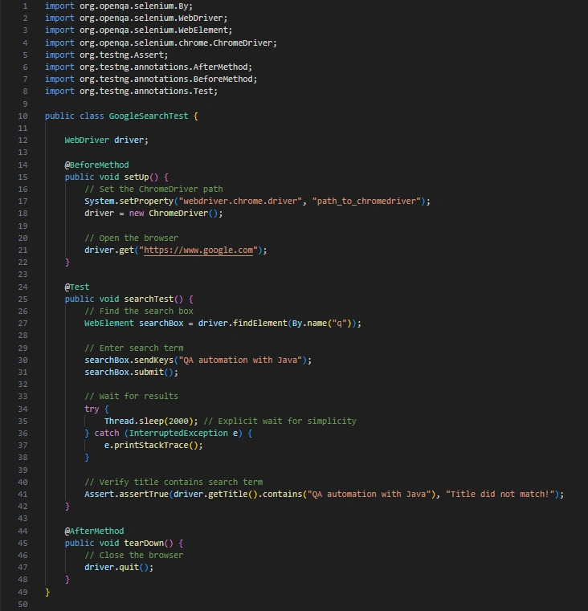Click the comment '// Find the search box'
588x611 pixels.
(x=139, y=312)
